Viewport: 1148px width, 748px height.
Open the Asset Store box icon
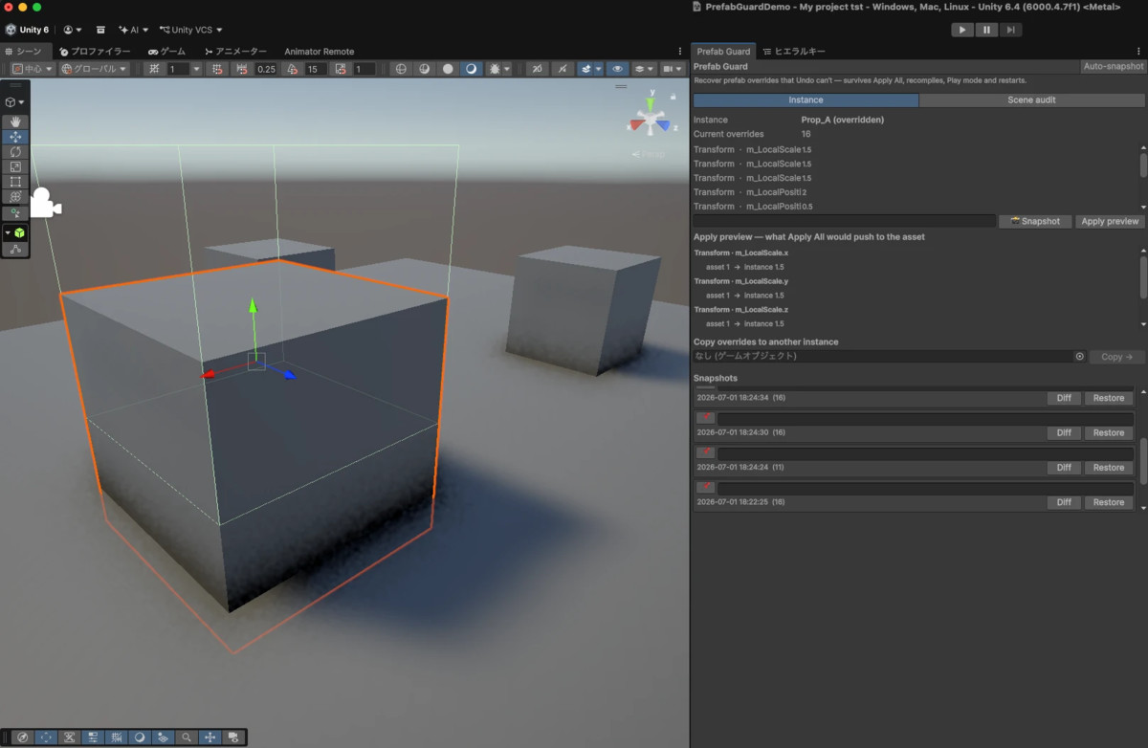(101, 30)
